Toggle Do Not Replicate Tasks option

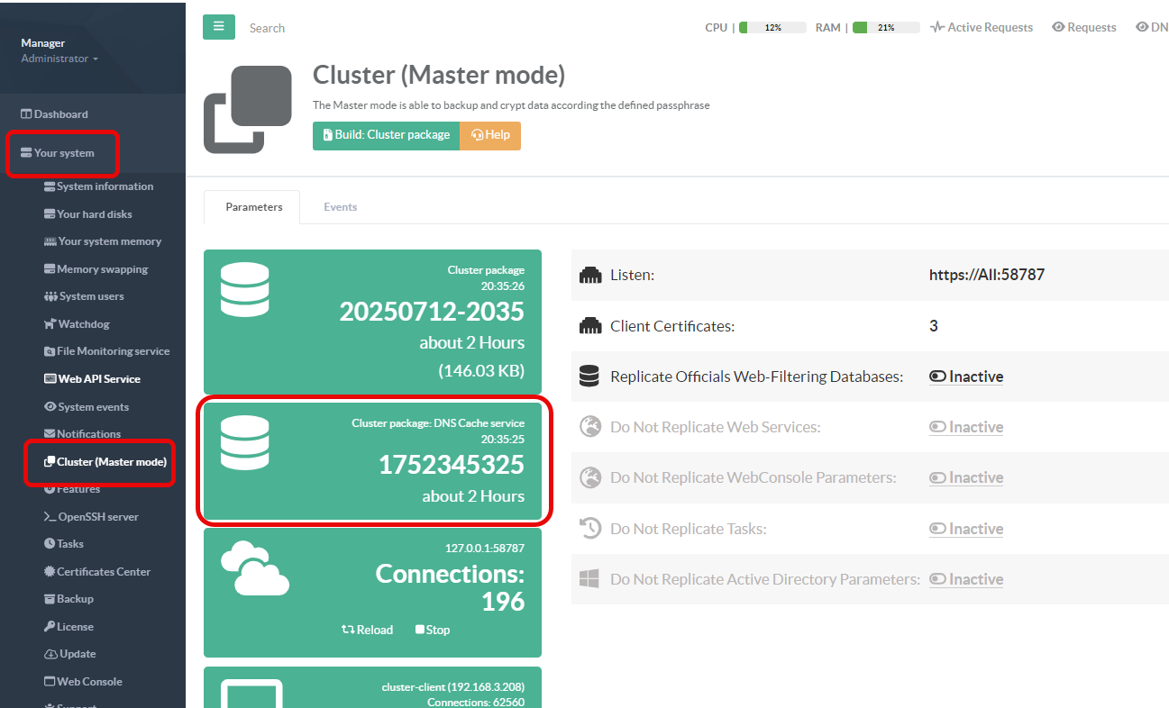966,529
